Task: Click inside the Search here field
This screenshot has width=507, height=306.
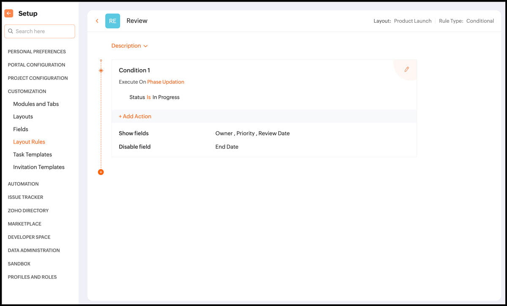Action: 40,31
